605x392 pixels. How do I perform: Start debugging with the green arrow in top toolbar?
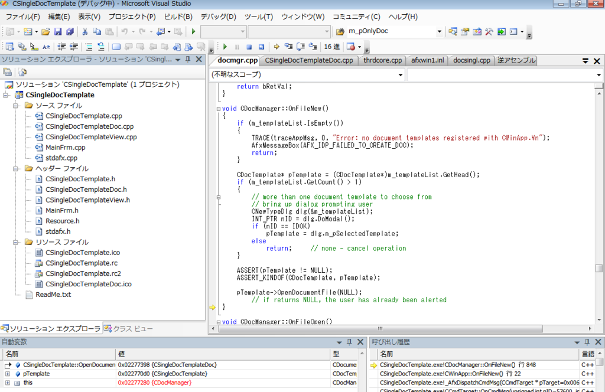point(194,32)
